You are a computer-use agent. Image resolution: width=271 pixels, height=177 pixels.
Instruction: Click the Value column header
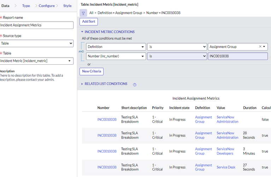point(221,108)
